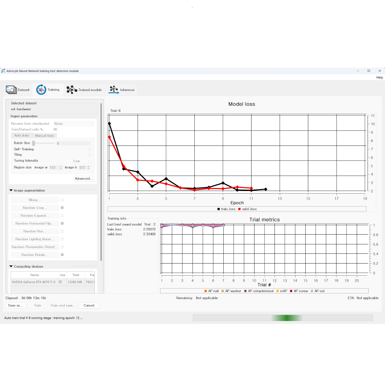Click the valid_loss legend marker
This screenshot has width=385, height=385.
(x=239, y=209)
